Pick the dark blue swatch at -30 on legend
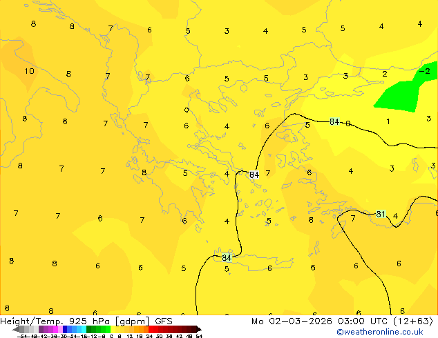 click(x=65, y=329)
